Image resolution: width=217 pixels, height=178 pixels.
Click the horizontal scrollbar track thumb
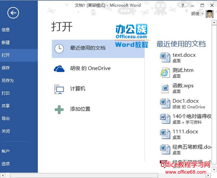click(x=84, y=175)
